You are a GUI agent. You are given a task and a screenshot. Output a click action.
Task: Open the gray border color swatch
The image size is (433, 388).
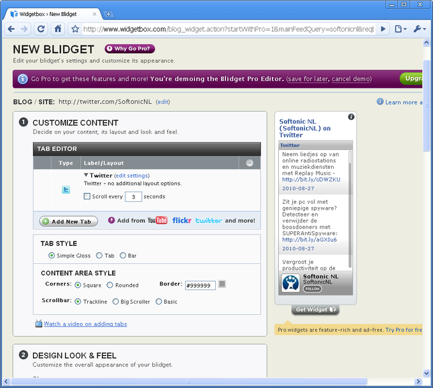point(222,284)
